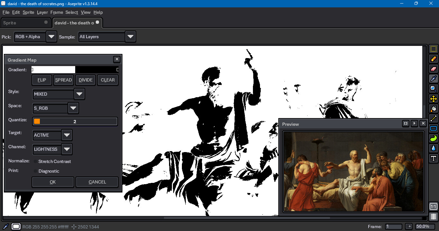
Task: Enable Stretch Contrast normalize option
Action: 53,161
